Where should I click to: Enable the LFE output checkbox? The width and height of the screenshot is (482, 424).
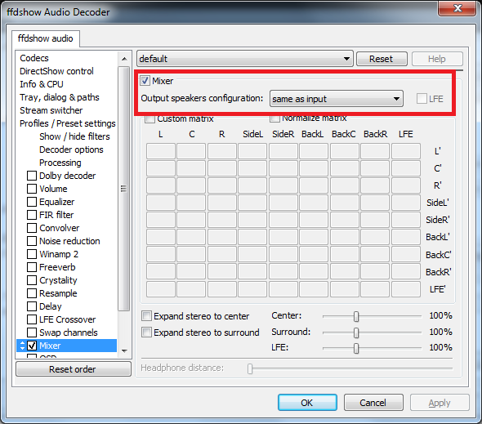coord(422,99)
